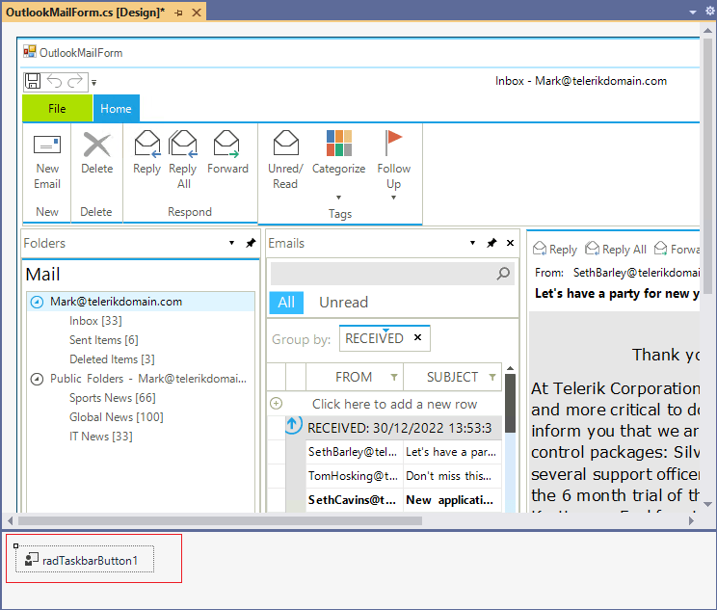Collapse the Mark@telerikdomain.com tree node
Image resolution: width=717 pixels, height=610 pixels.
(x=37, y=302)
